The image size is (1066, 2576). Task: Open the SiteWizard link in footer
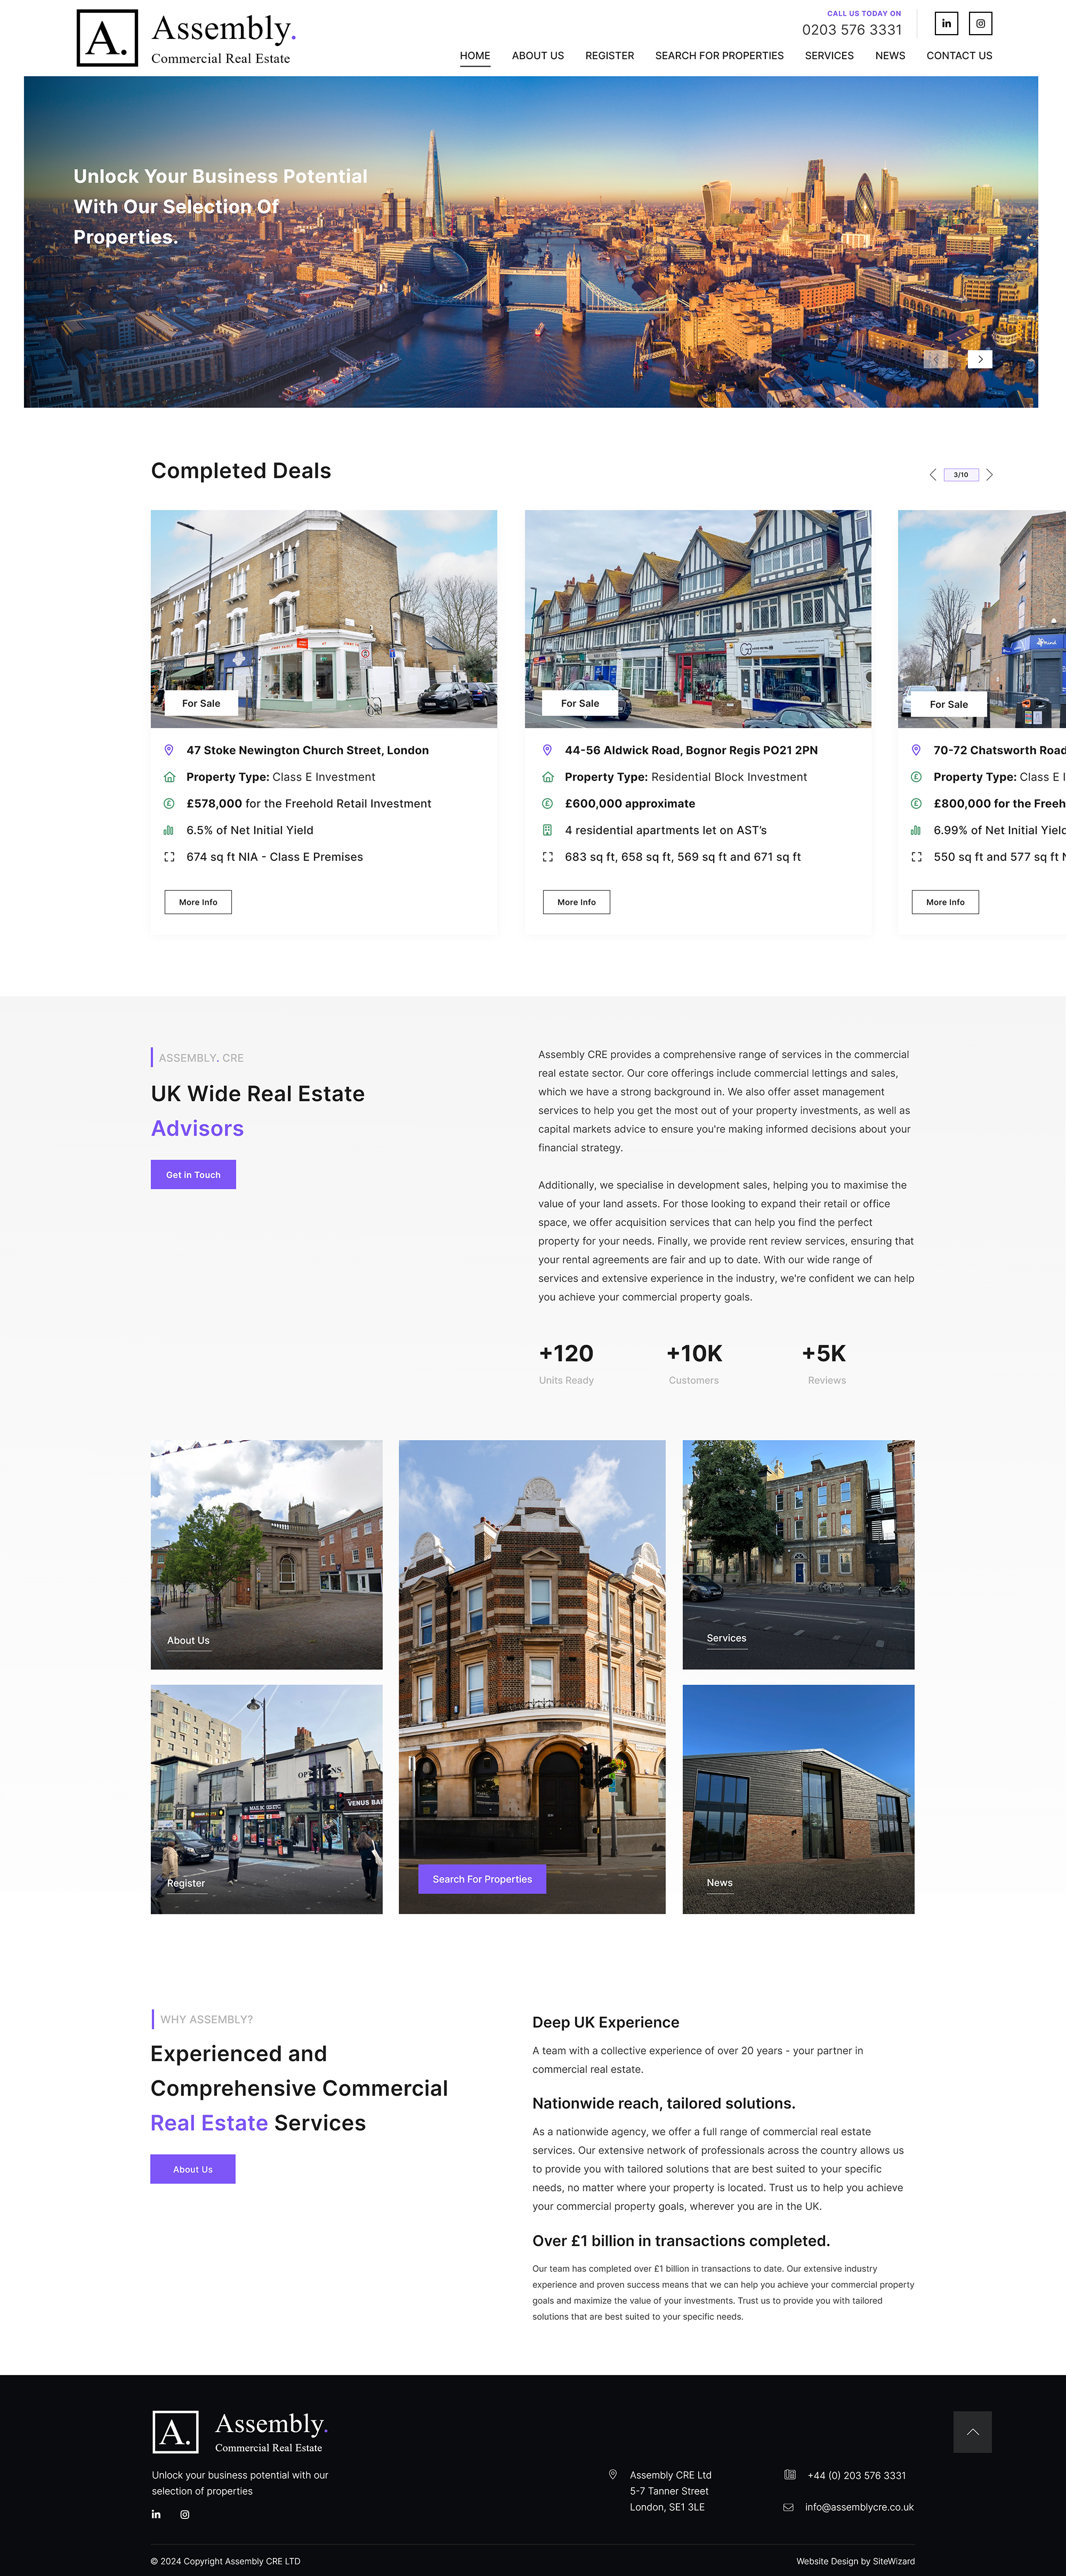(x=894, y=2561)
